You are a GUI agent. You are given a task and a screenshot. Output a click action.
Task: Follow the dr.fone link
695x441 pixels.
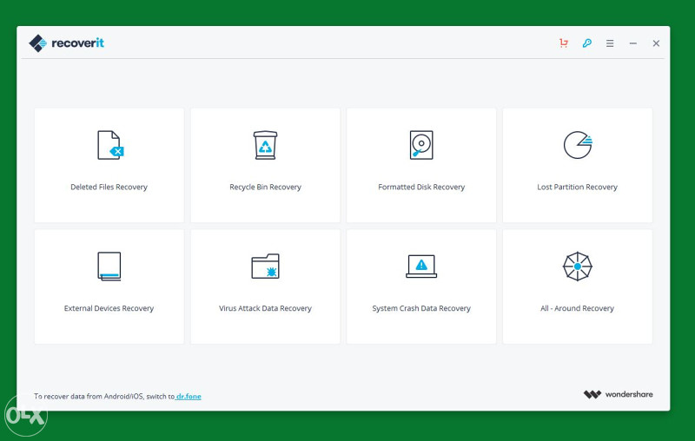(x=189, y=396)
